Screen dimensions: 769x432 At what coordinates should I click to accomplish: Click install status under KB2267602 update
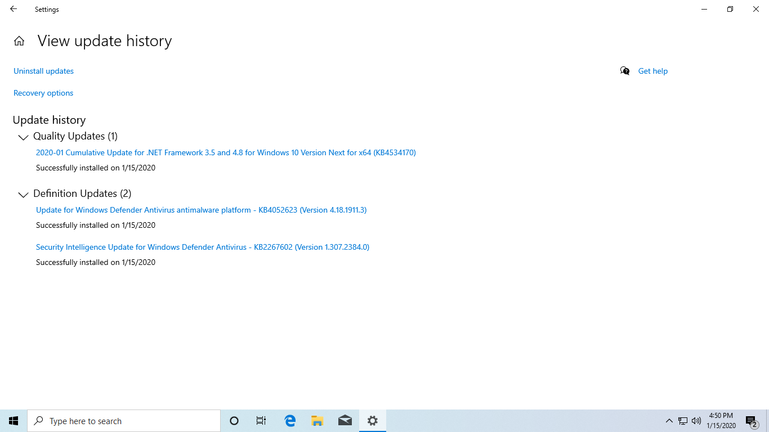point(96,262)
